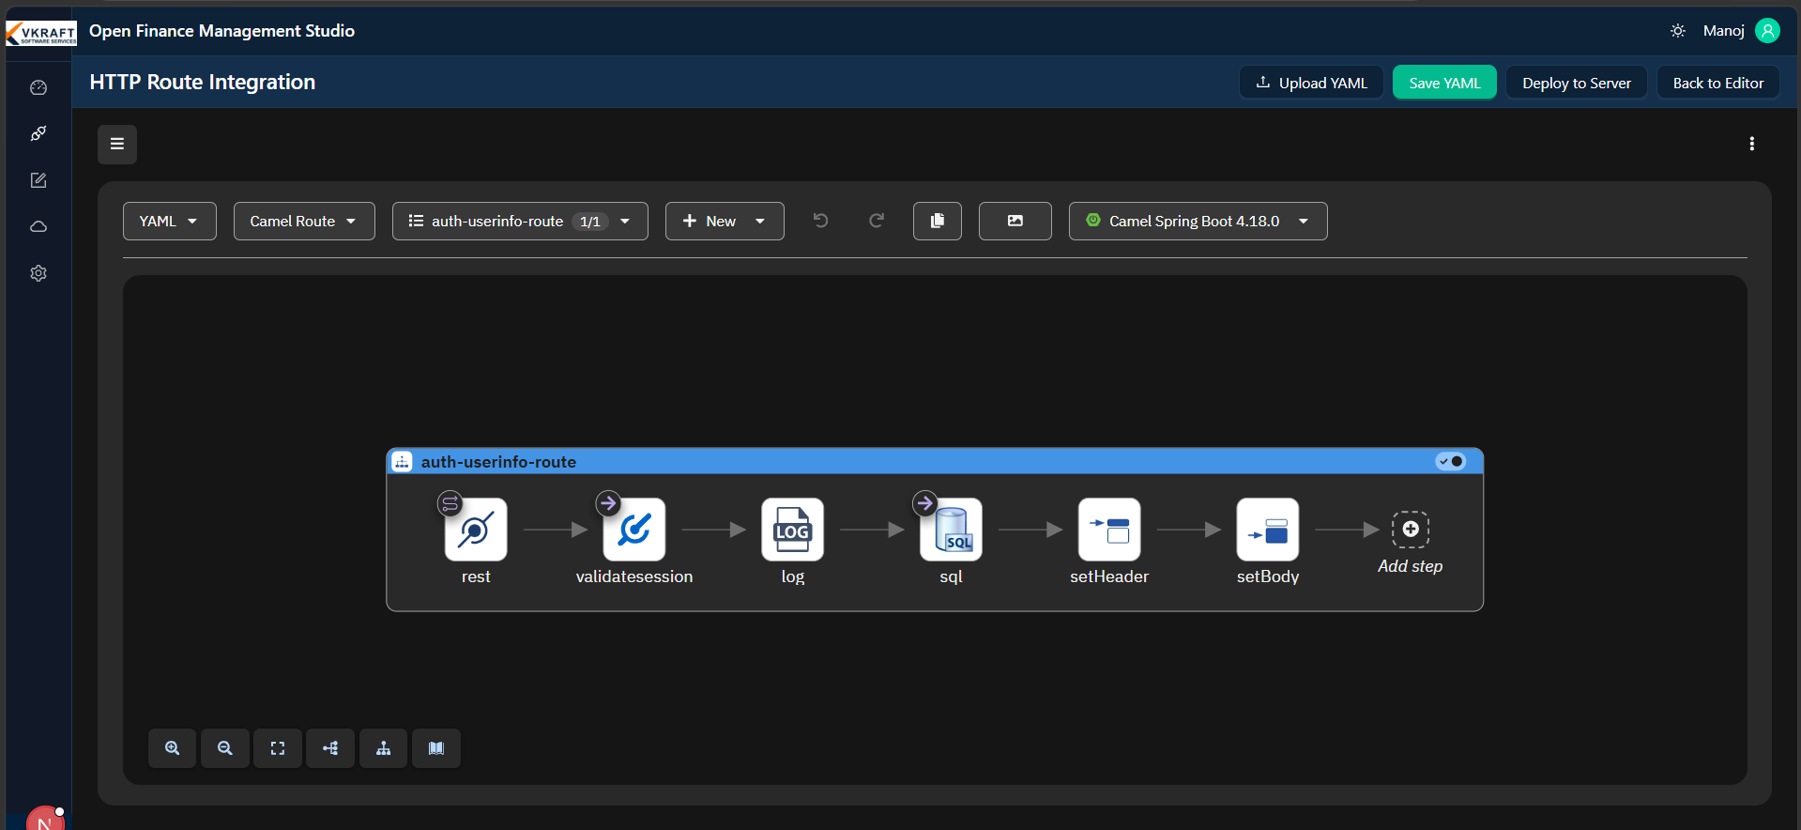Click the auth-userinfo-route title text
1801x830 pixels.
point(498,462)
